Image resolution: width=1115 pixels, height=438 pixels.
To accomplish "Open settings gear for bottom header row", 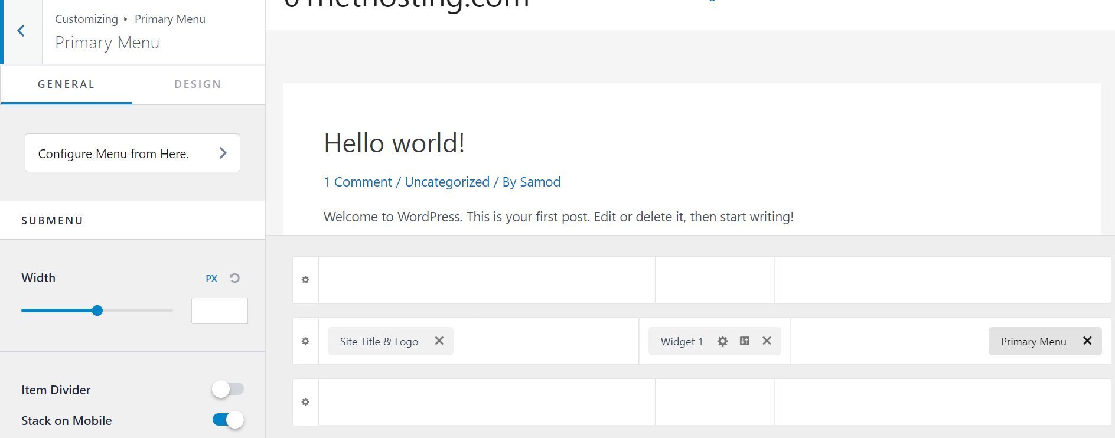I will point(305,402).
